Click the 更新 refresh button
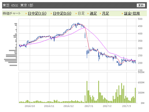This screenshot has width=149, height=112. [x=141, y=5]
